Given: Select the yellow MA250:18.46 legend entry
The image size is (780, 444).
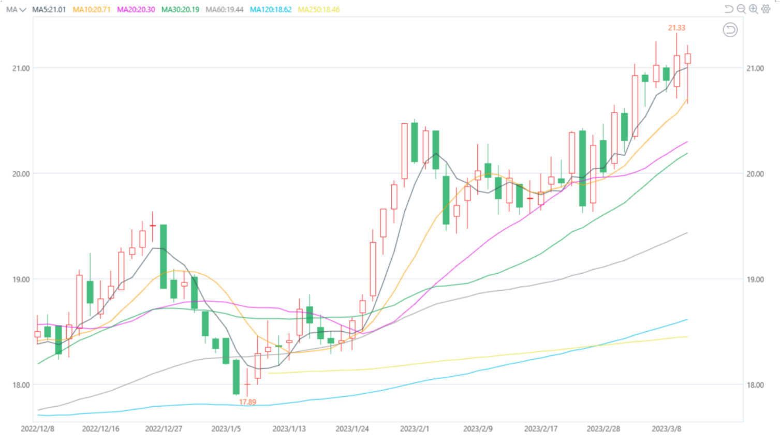Looking at the screenshot, I should 319,9.
